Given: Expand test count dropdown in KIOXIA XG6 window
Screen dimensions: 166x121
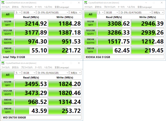Looking at the screenshot, I should (x=101, y=12).
